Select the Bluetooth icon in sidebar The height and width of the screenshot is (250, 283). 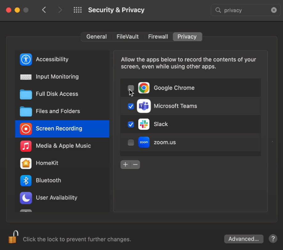coord(26,180)
